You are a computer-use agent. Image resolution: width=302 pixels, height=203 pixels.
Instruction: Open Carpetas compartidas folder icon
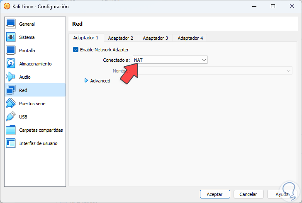[11, 130]
